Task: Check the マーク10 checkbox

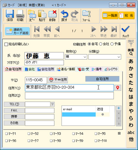Action: click(96, 141)
